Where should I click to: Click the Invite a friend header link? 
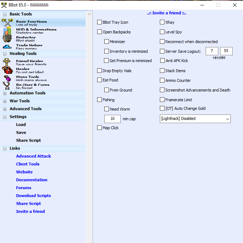pyautogui.click(x=167, y=13)
